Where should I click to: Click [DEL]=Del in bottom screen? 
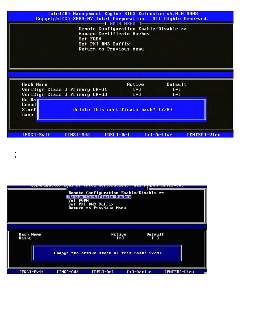click(x=103, y=272)
